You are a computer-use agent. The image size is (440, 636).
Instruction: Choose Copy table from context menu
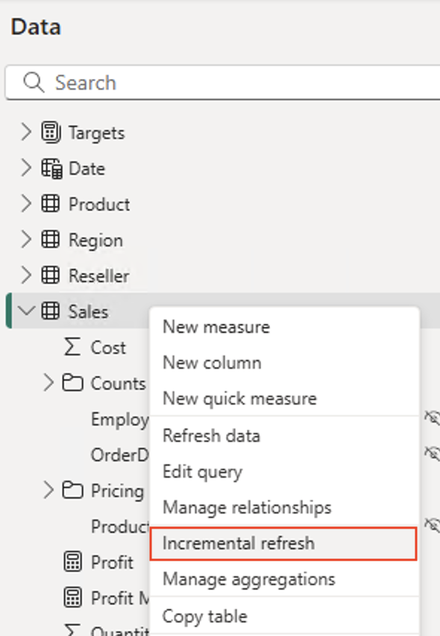[204, 617]
